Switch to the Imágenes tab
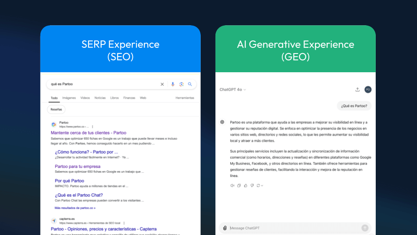The height and width of the screenshot is (235, 417). pyautogui.click(x=69, y=98)
